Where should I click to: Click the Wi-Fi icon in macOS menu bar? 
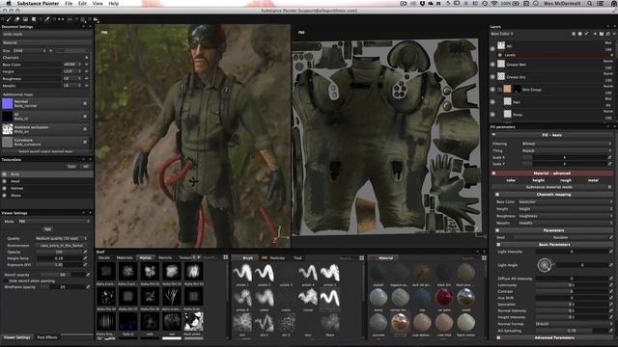coord(494,3)
